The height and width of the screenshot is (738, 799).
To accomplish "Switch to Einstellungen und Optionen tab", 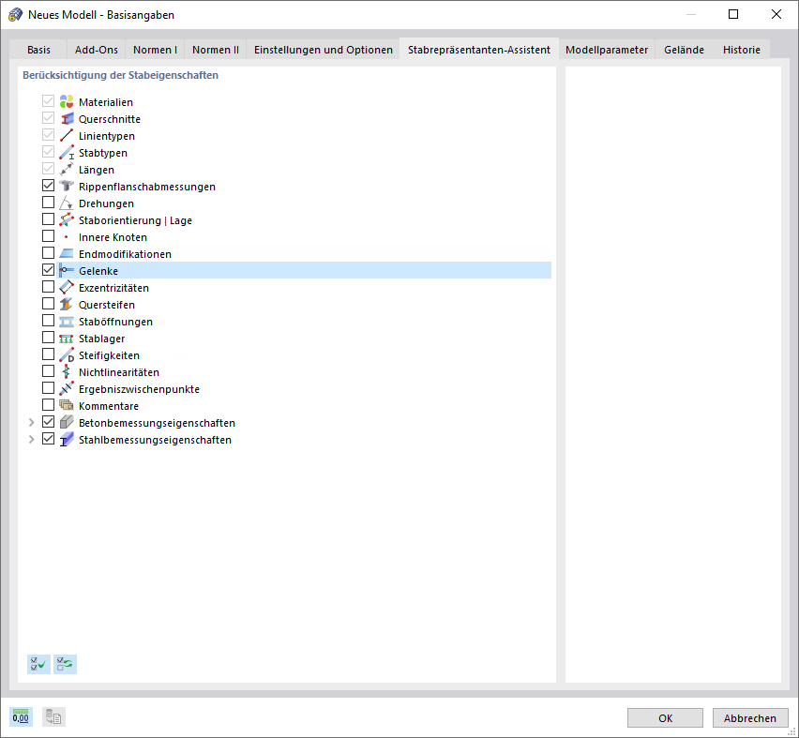I will pyautogui.click(x=323, y=50).
